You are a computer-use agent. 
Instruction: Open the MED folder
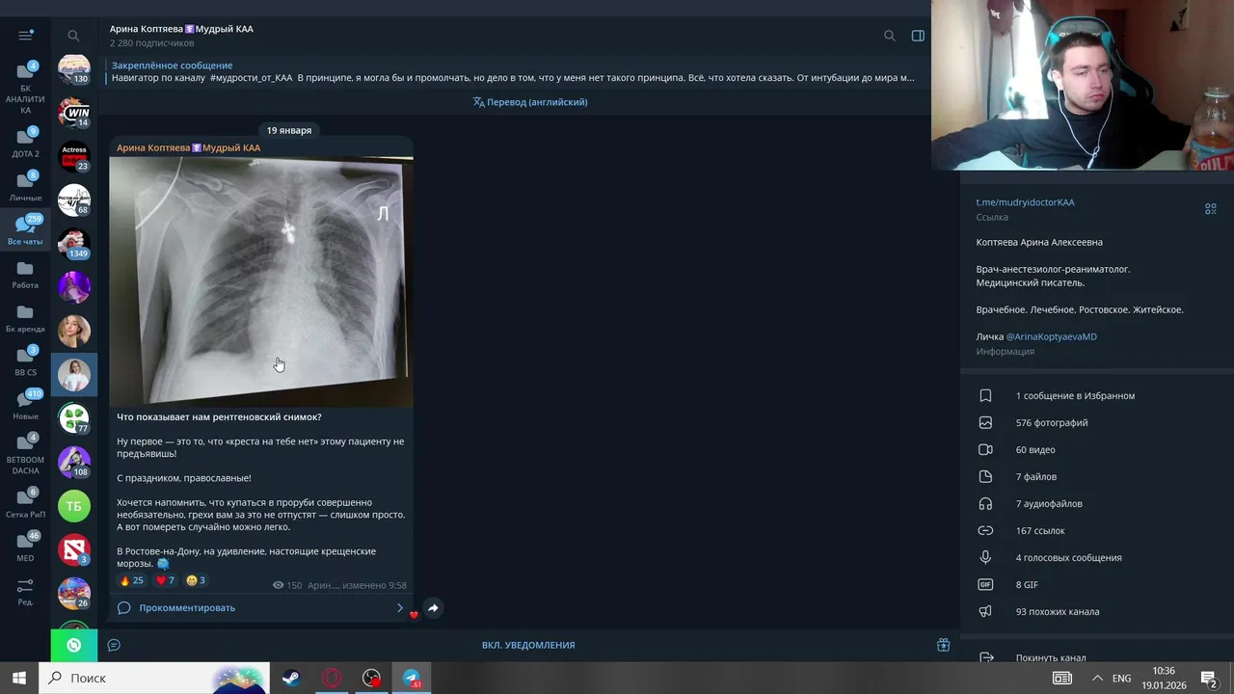click(x=25, y=547)
